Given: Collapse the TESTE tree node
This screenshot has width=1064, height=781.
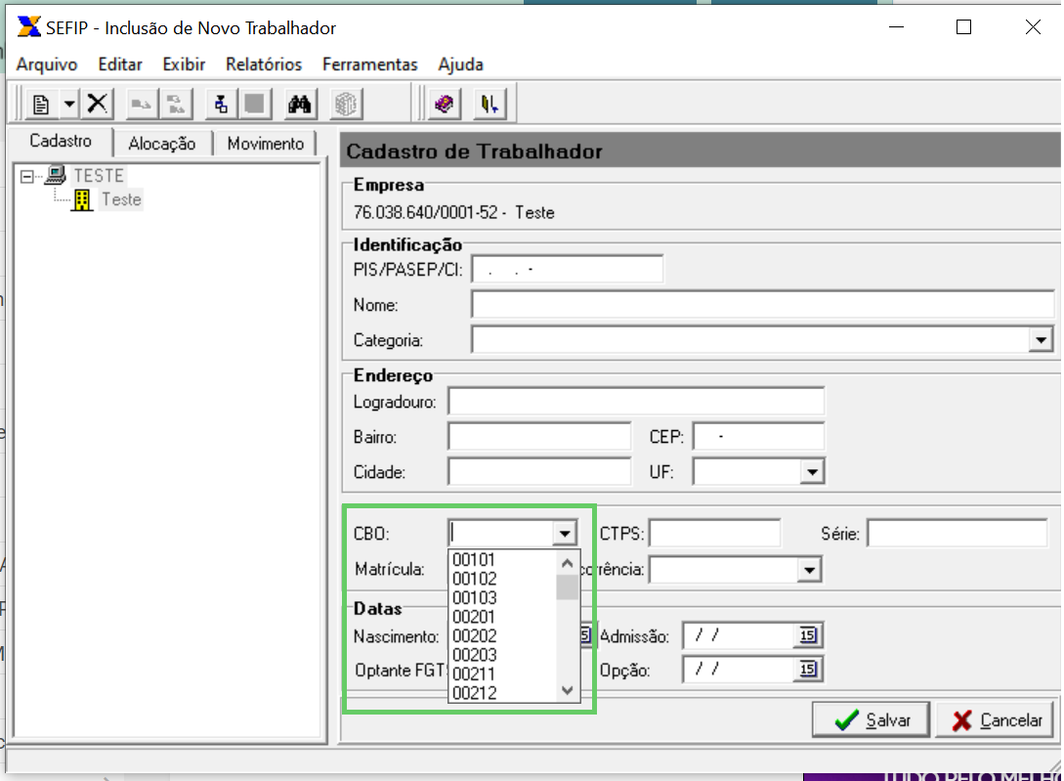Looking at the screenshot, I should tap(26, 177).
